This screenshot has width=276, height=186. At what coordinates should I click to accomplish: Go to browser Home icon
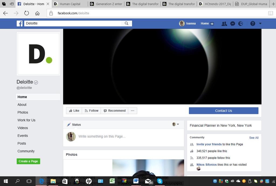(x=37, y=13)
